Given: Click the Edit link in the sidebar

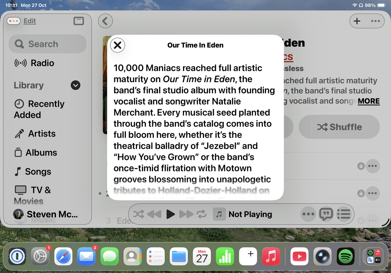Looking at the screenshot, I should click(x=30, y=21).
